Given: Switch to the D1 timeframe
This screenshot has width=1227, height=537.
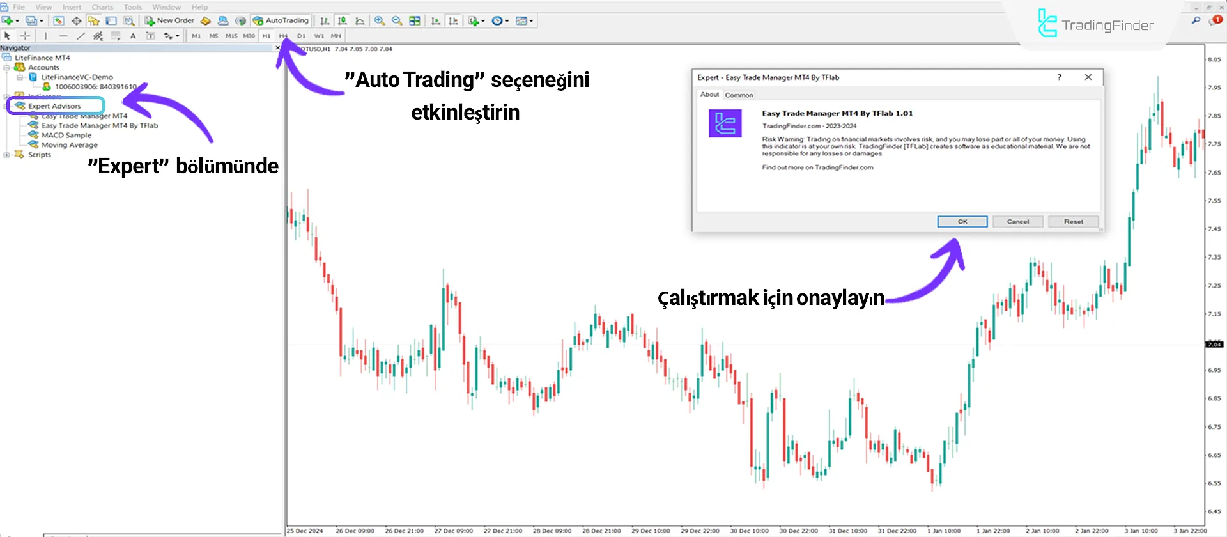Looking at the screenshot, I should [301, 36].
